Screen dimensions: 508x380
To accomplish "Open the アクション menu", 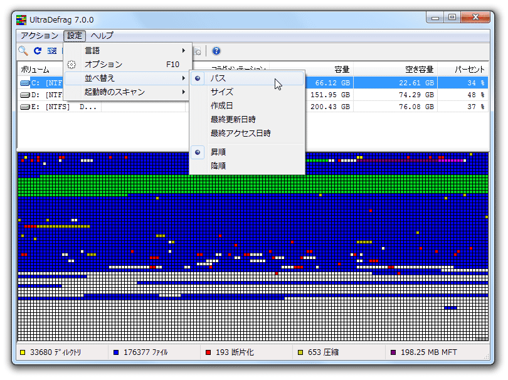I will tap(40, 35).
